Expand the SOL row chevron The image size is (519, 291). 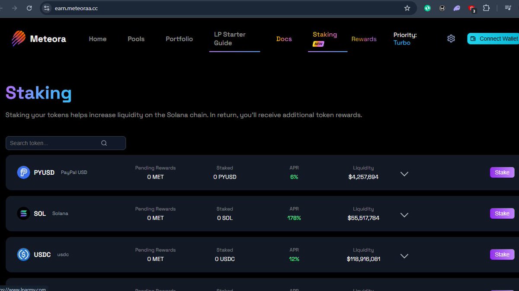point(404,215)
